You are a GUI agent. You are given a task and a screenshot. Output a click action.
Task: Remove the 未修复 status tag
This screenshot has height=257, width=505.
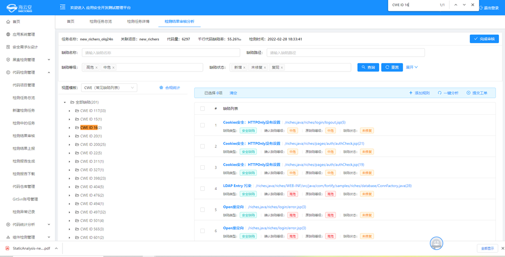pos(265,67)
